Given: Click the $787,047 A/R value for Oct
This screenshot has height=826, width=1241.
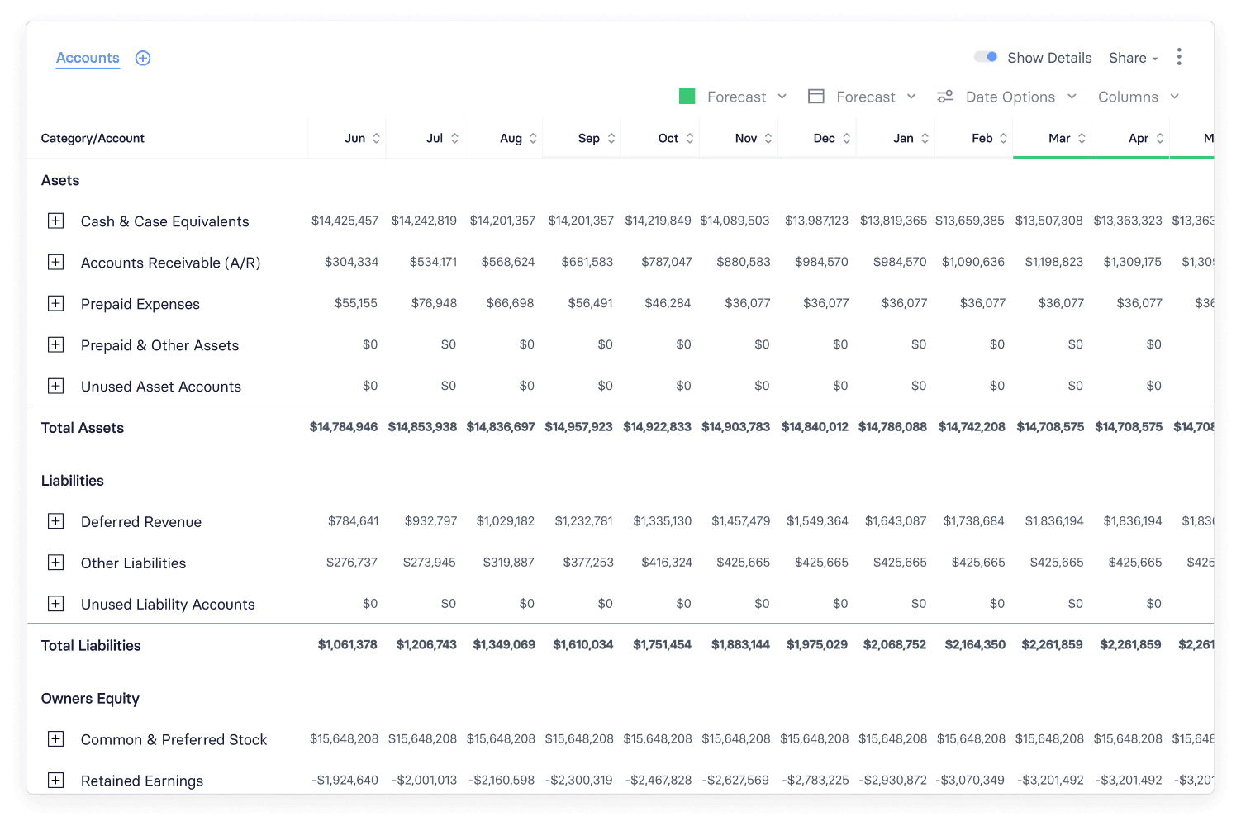Looking at the screenshot, I should click(x=667, y=262).
